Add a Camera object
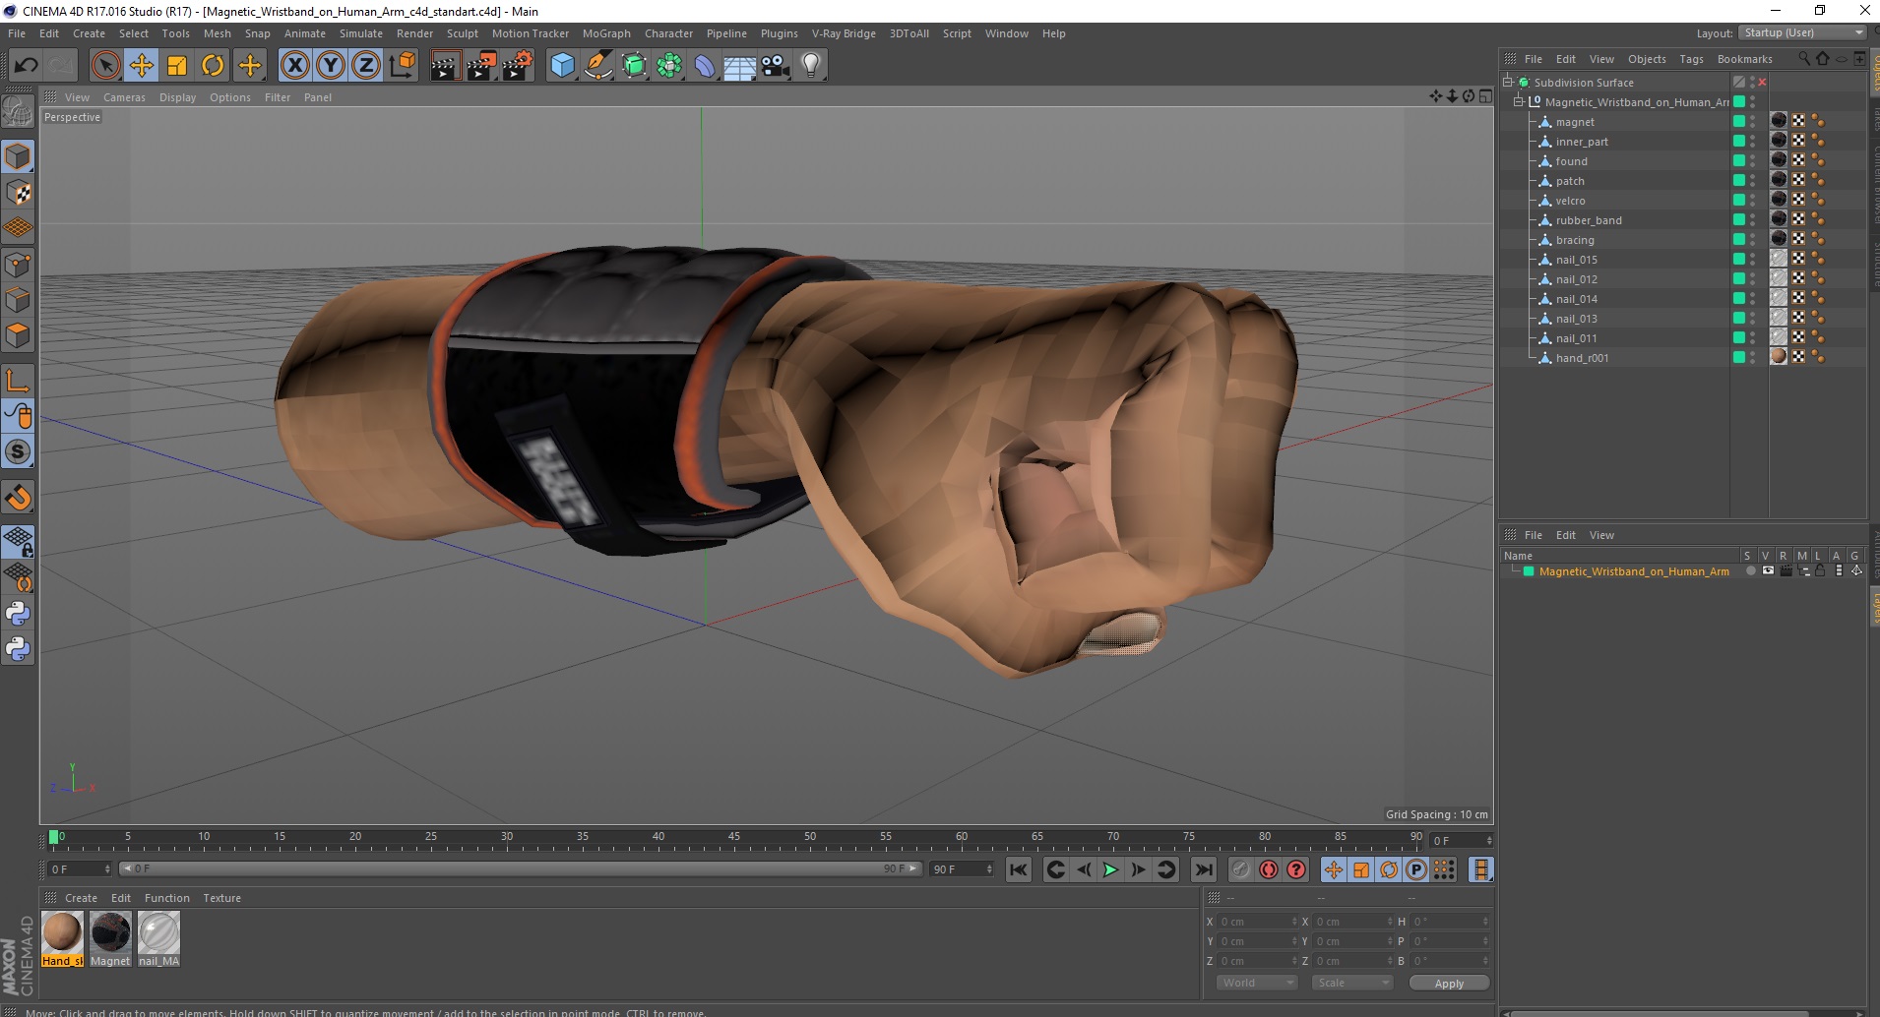The width and height of the screenshot is (1880, 1017). (776, 66)
